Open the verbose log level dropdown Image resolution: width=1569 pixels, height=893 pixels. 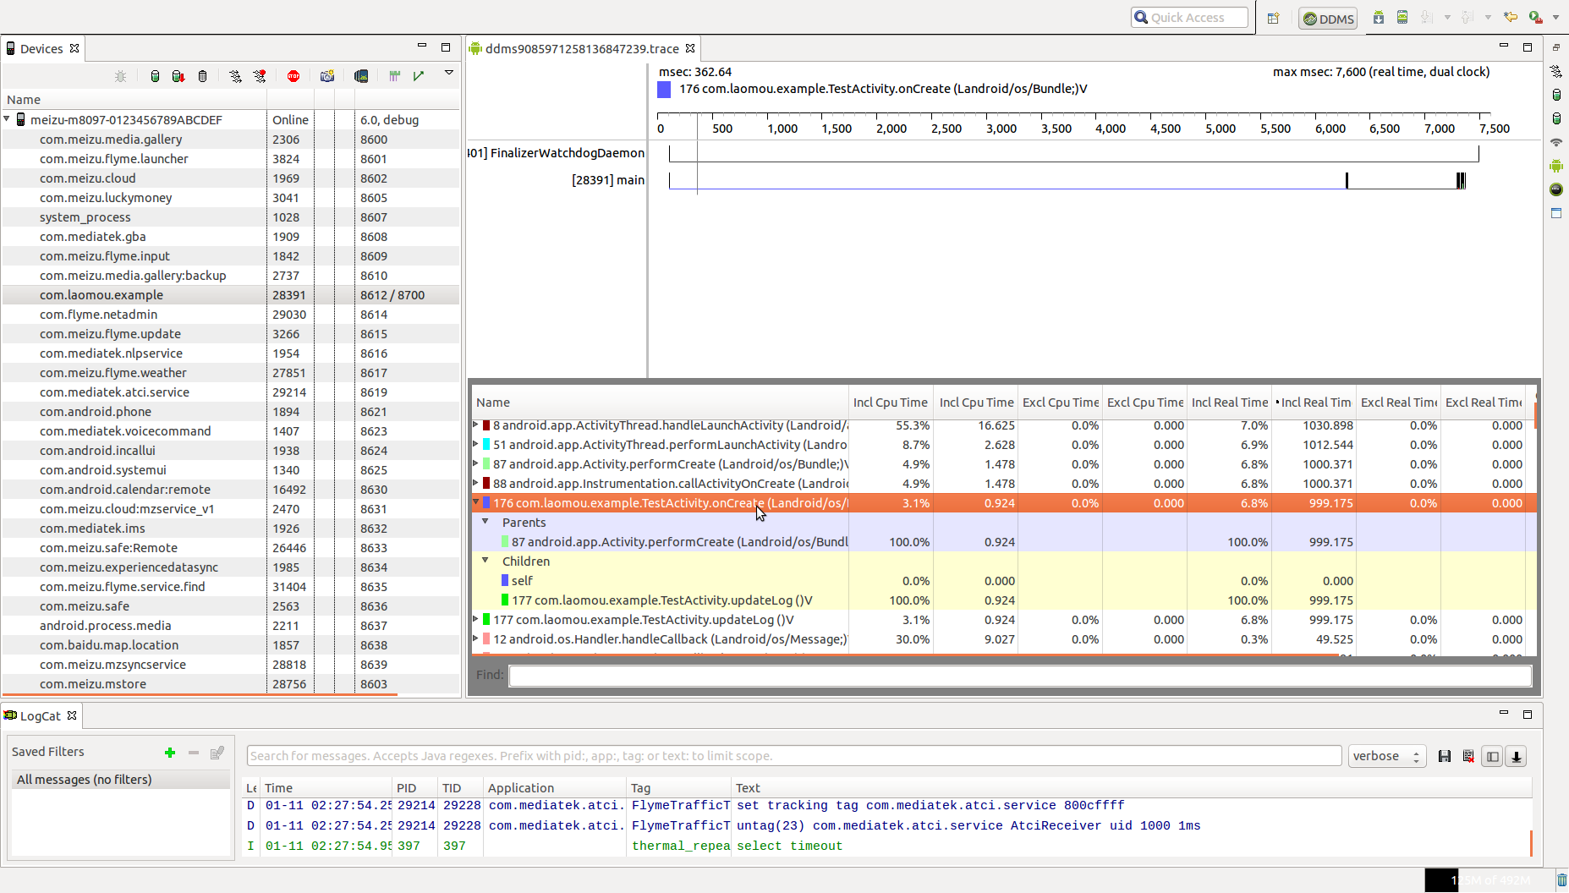[1387, 756]
